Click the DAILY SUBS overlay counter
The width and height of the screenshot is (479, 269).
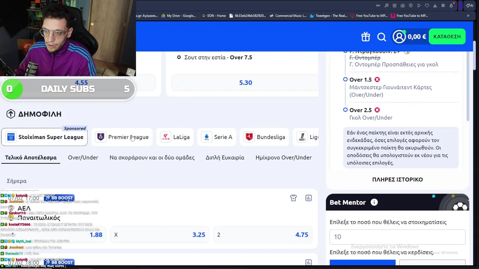coord(68,89)
